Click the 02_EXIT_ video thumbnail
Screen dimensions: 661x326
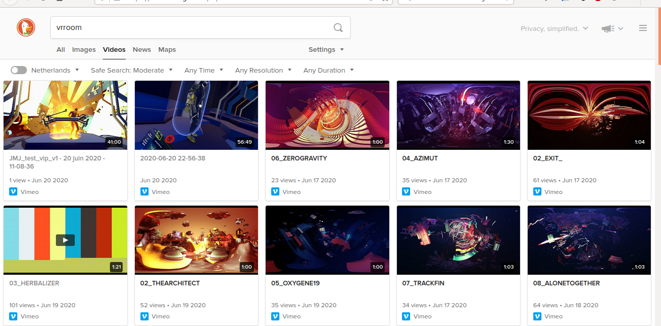589,115
